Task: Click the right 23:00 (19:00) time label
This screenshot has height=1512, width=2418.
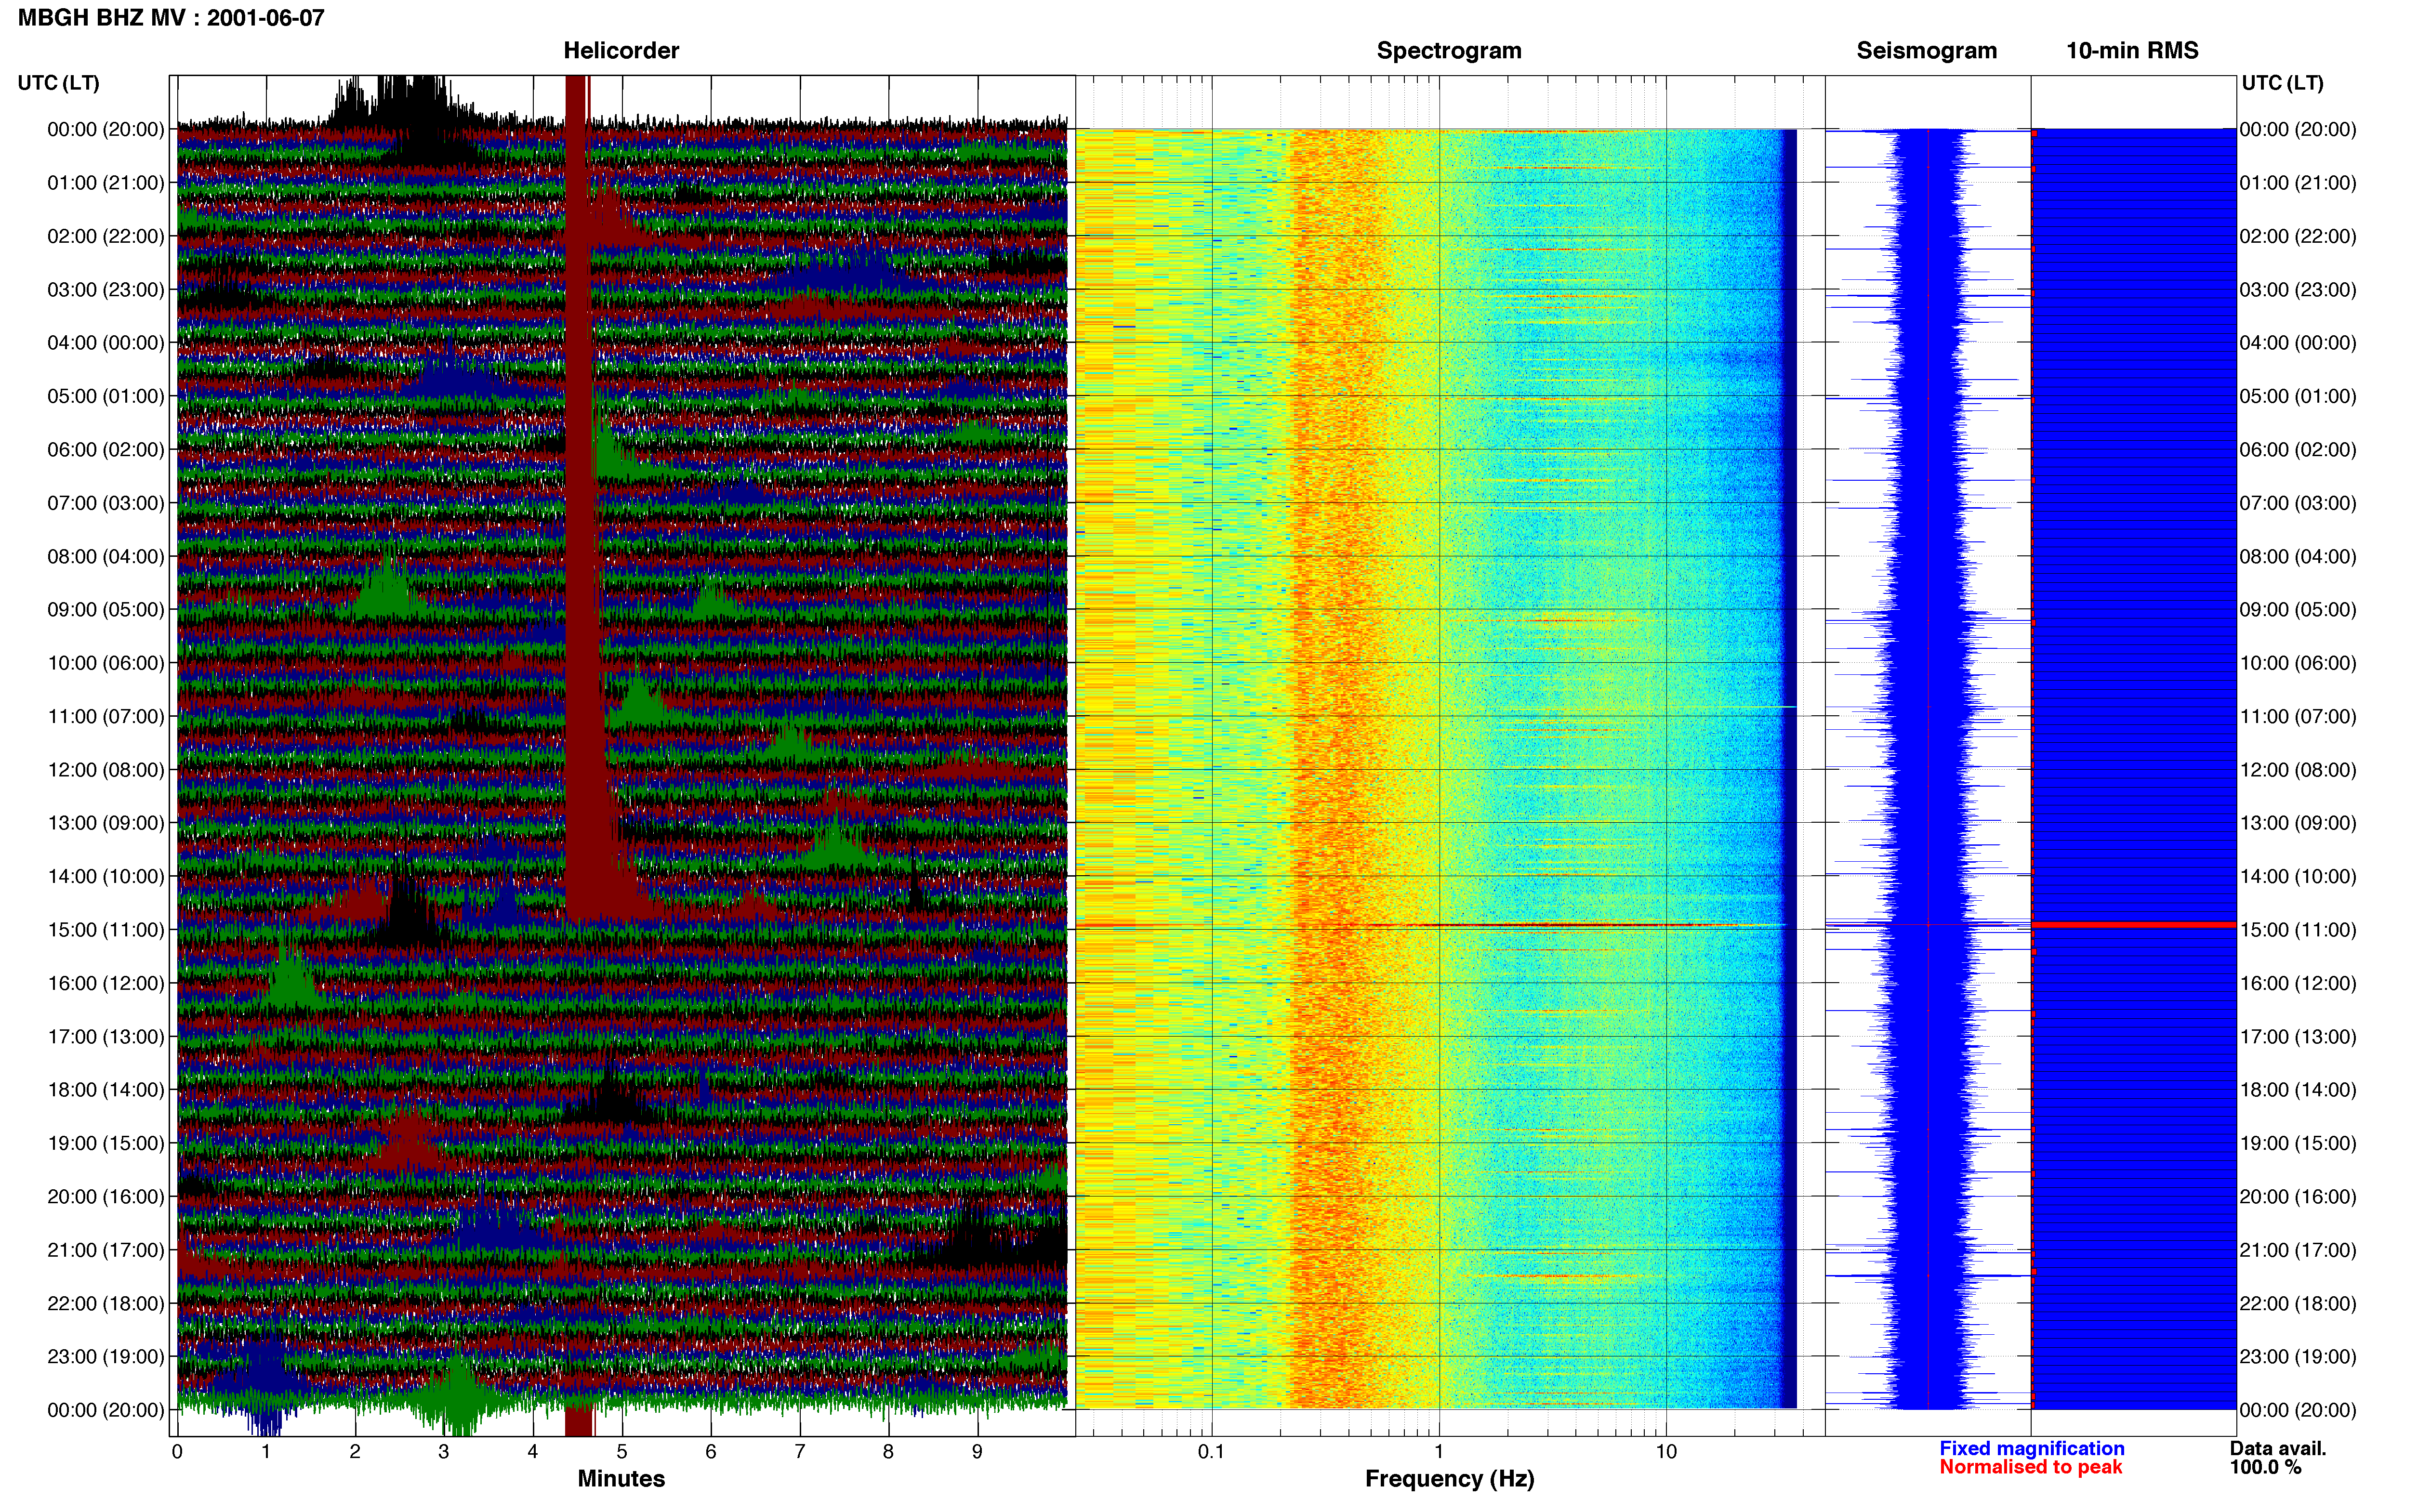Action: tap(2297, 1356)
